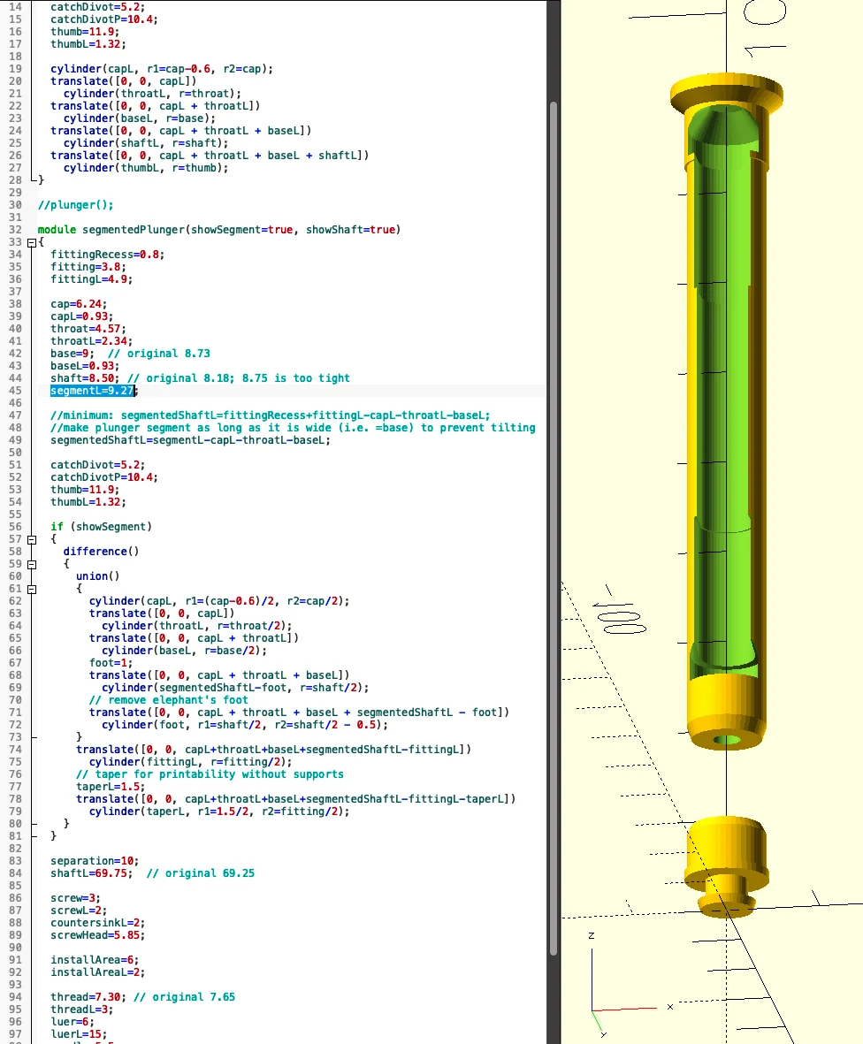
Task: Click the line fittingL=4.9;
Action: coord(91,279)
